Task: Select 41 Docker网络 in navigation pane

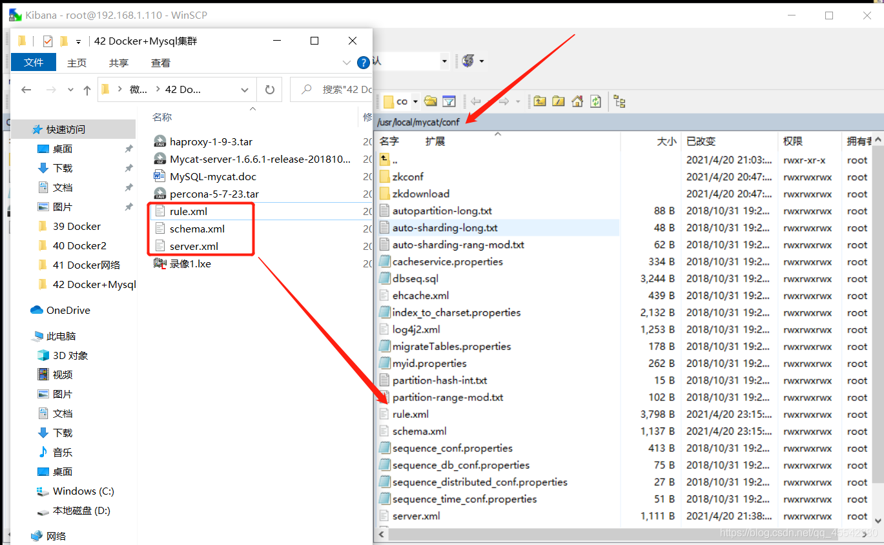Action: pos(87,265)
